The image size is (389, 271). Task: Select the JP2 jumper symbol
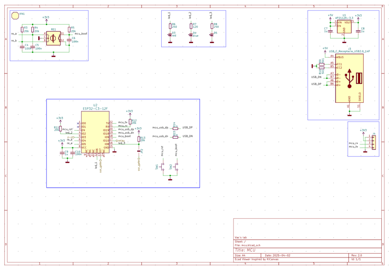(139, 151)
